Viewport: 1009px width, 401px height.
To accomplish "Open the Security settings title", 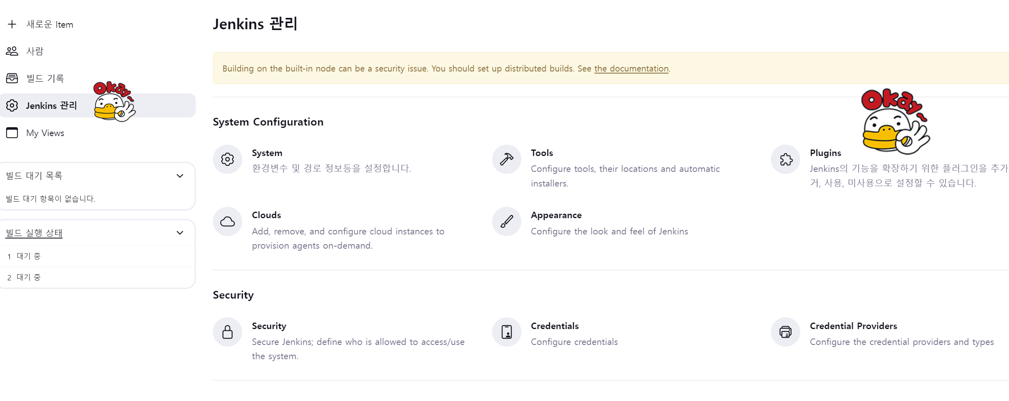I will pyautogui.click(x=269, y=326).
